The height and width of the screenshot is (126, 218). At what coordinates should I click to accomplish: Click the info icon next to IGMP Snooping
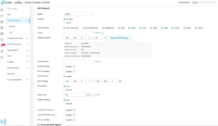pyautogui.click(x=74, y=66)
